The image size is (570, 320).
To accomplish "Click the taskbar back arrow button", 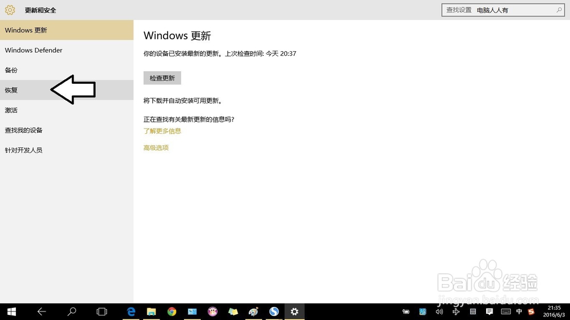I will [42, 311].
